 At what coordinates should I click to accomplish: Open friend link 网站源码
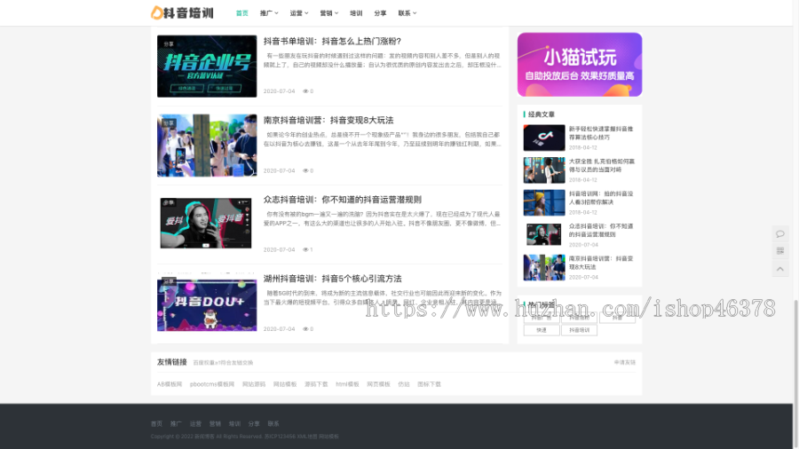point(254,384)
